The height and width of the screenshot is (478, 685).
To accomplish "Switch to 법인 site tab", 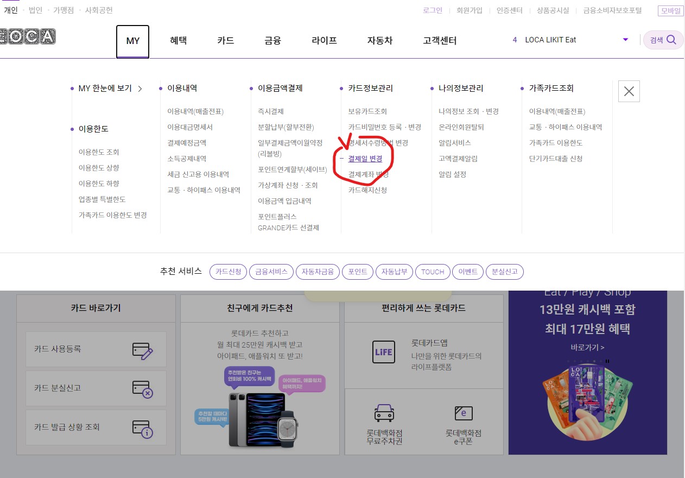I will coord(35,10).
